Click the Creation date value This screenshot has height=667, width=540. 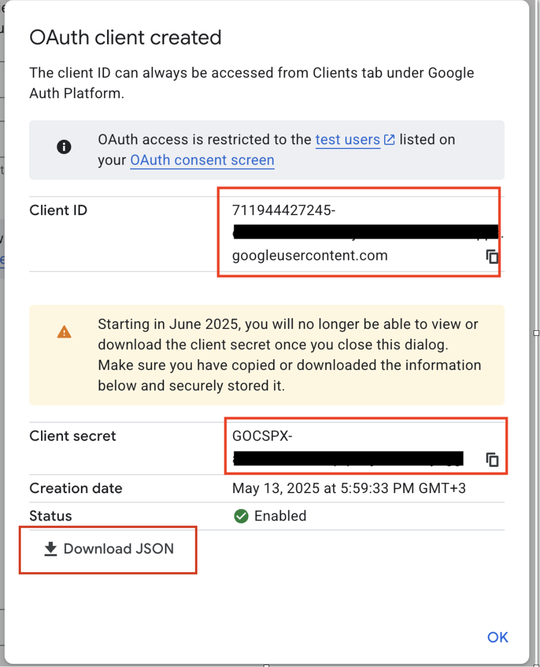point(349,488)
